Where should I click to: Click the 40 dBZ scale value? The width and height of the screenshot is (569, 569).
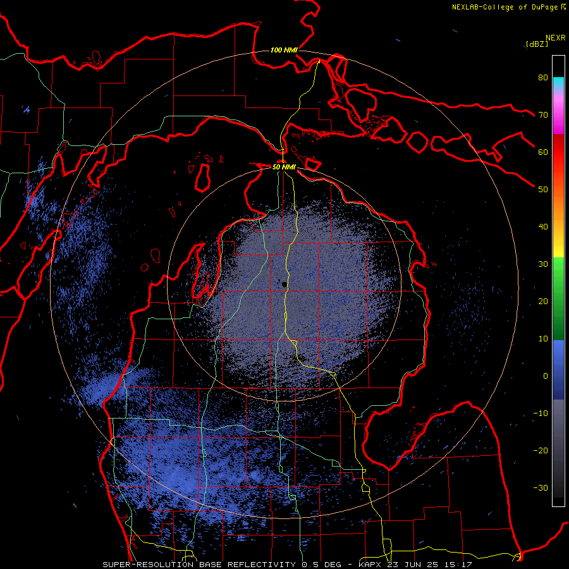tap(543, 227)
